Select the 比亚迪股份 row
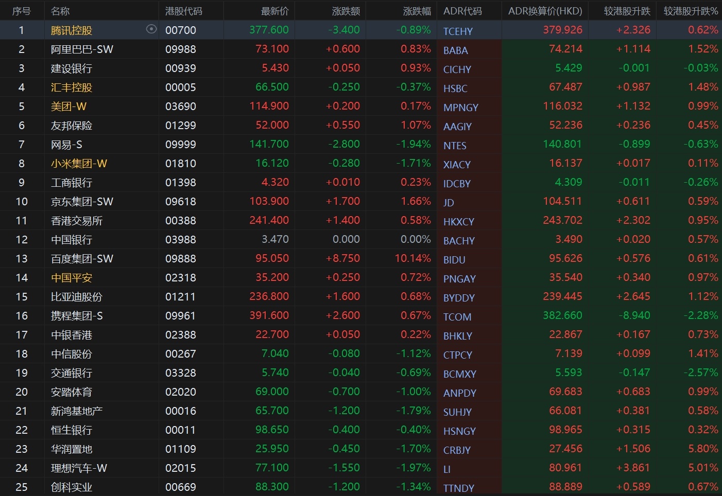Screen dimensions: 722x496 (x=77, y=297)
